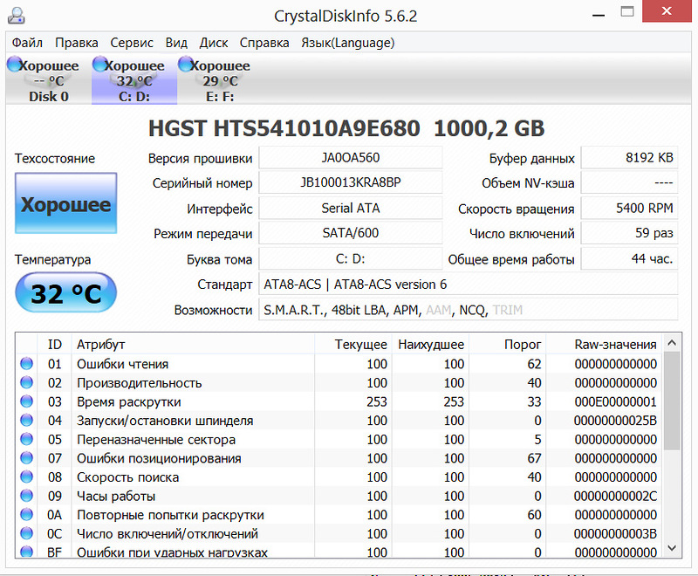
Task: Click the health orb icon on the C: D: tab
Action: click(x=99, y=64)
